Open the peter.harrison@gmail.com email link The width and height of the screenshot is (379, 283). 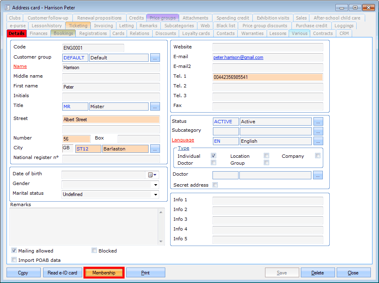(238, 58)
